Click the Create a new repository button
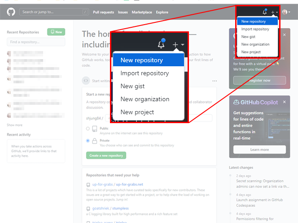298x223 pixels. tap(106, 155)
